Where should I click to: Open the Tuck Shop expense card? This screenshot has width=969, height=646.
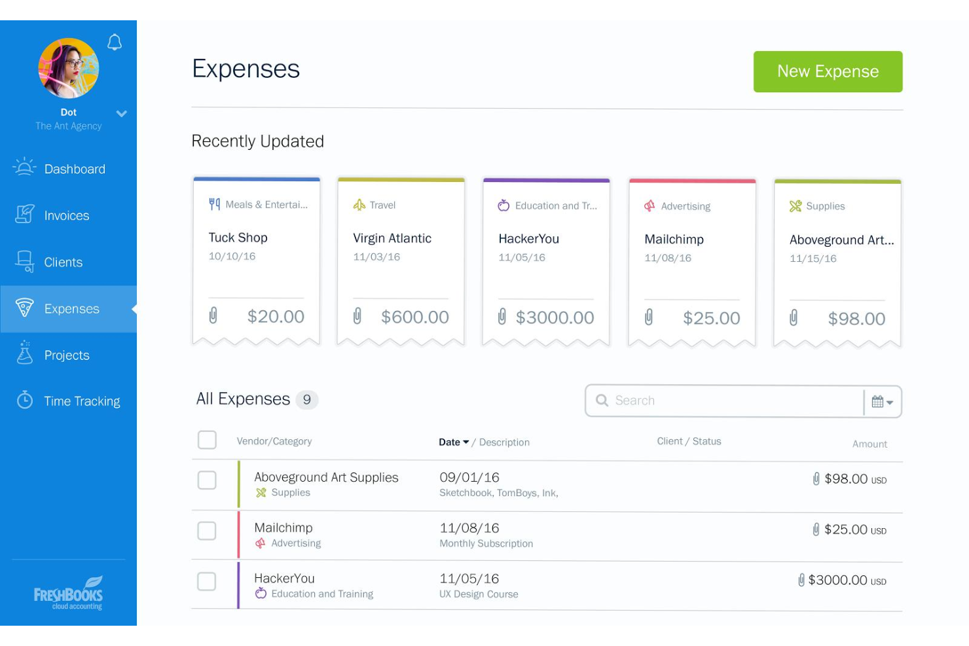(256, 260)
